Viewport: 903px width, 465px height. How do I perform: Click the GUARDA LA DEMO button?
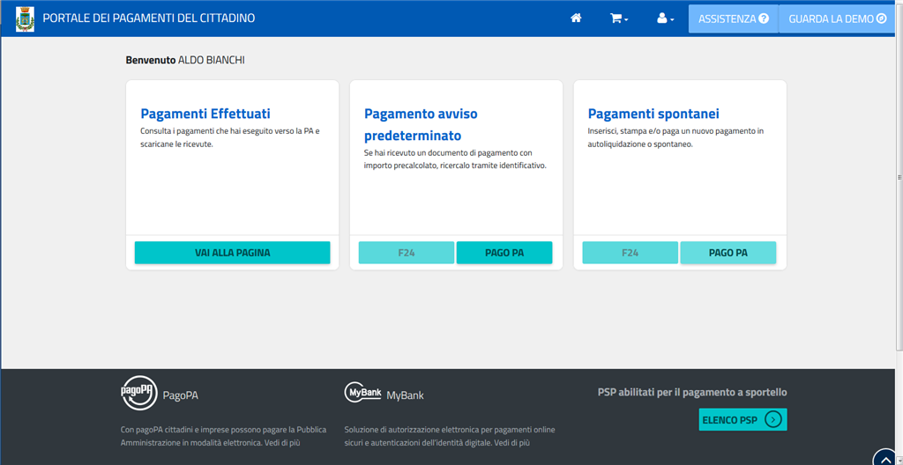(837, 18)
